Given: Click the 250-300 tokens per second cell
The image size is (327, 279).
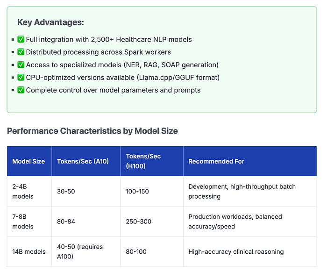Looking at the screenshot, I should (139, 222).
